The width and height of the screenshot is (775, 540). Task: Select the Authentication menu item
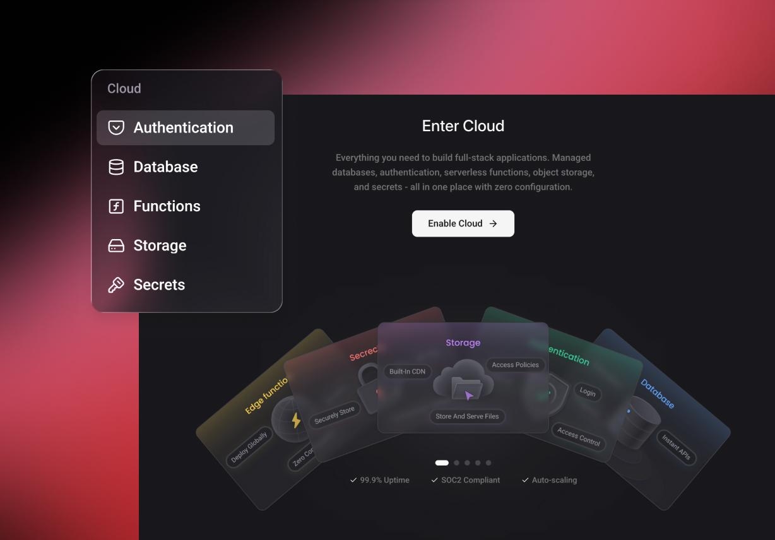click(186, 127)
